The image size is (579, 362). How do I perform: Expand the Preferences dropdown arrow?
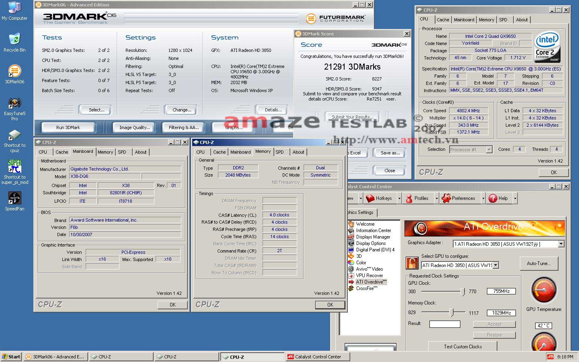483,198
